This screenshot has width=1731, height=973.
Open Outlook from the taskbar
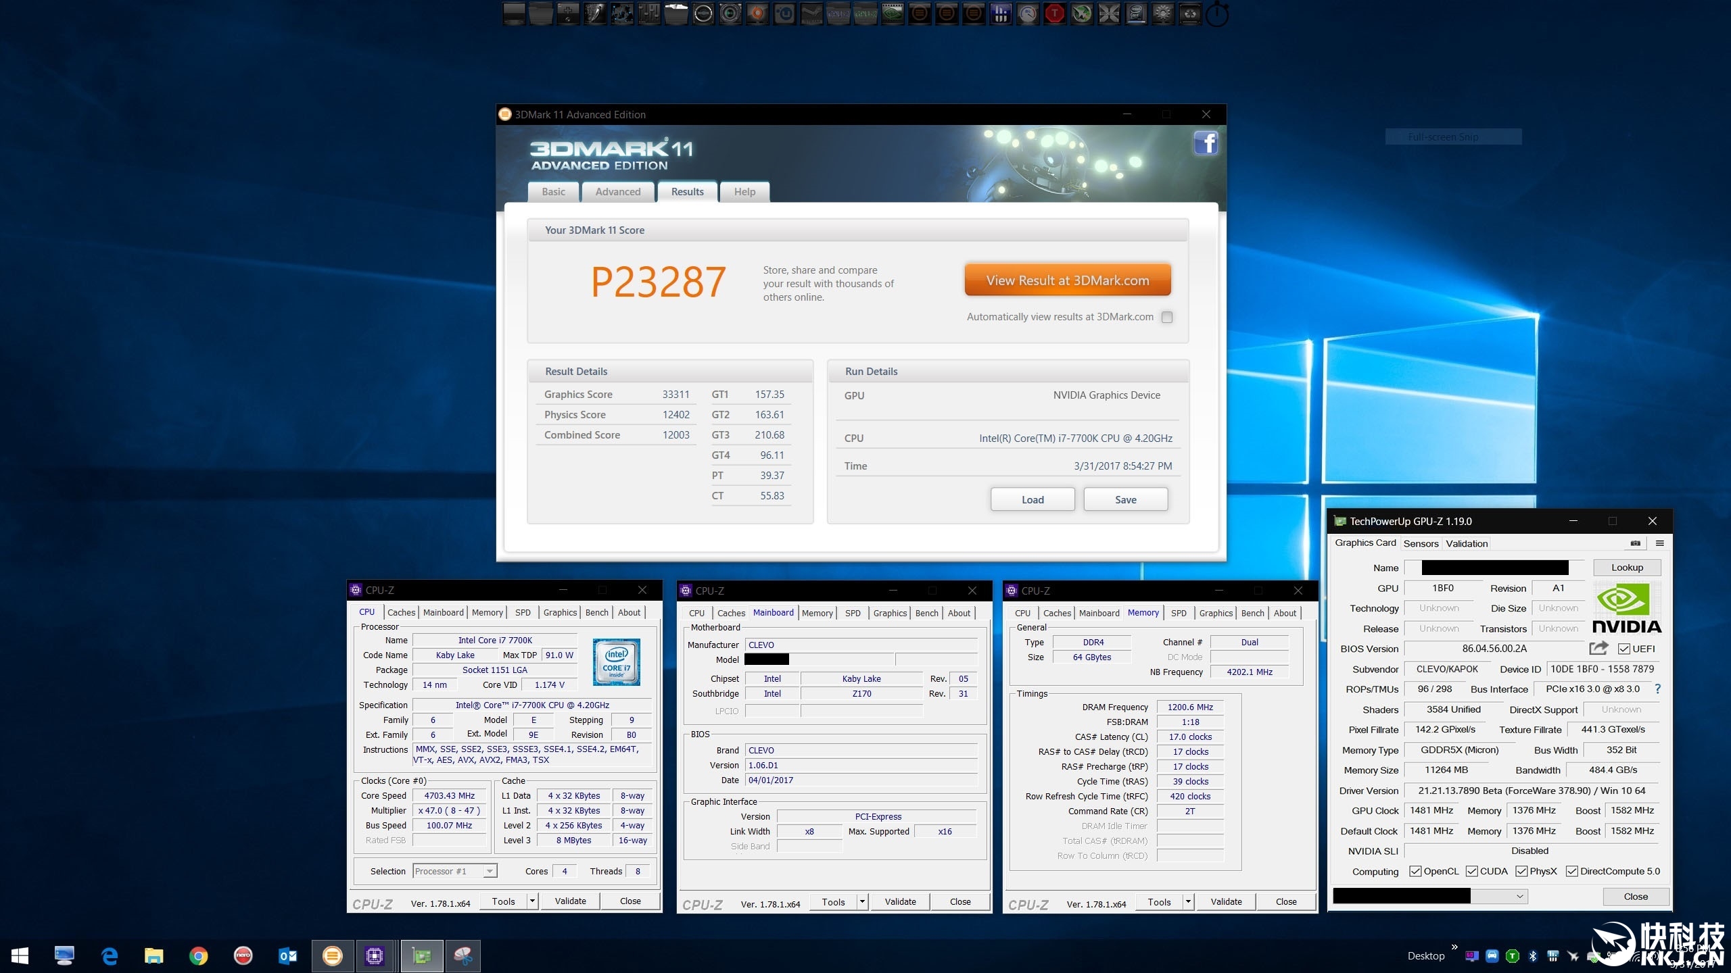(x=287, y=955)
